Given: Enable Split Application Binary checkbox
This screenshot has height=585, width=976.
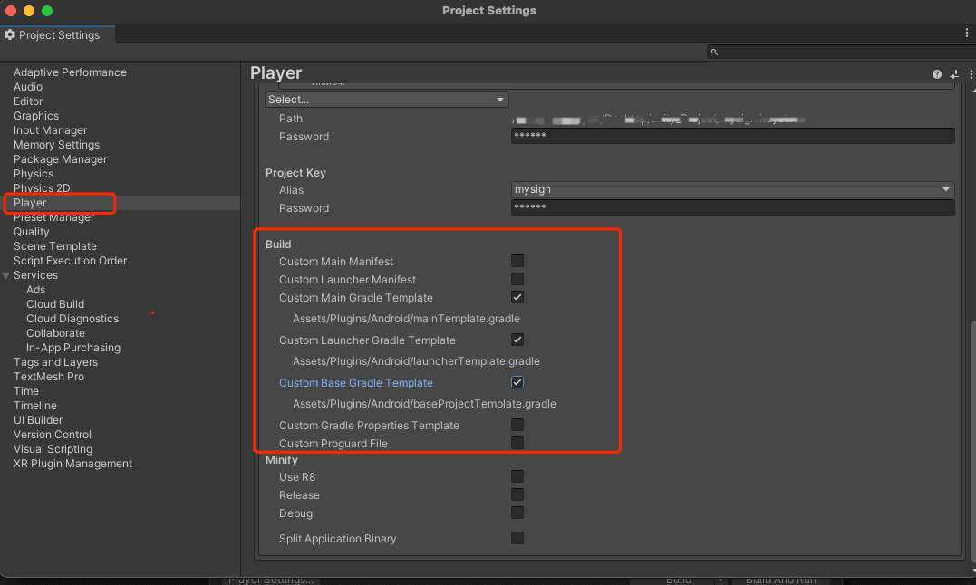Looking at the screenshot, I should pyautogui.click(x=517, y=539).
